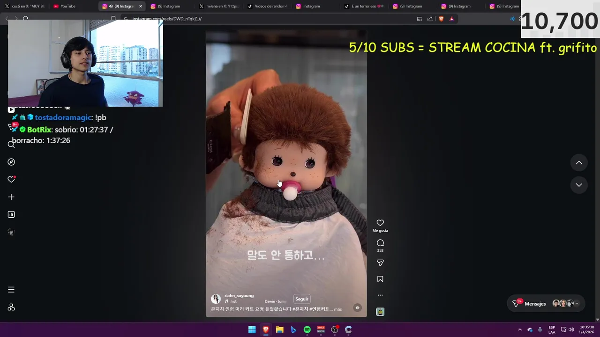This screenshot has width=600, height=337.
Task: Open Brave browser in the taskbar
Action: [266, 330]
